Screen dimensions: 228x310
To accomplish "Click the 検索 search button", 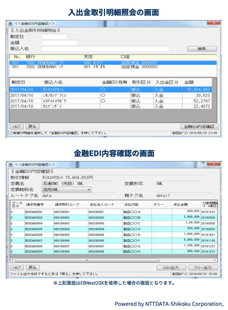I will (202, 49).
